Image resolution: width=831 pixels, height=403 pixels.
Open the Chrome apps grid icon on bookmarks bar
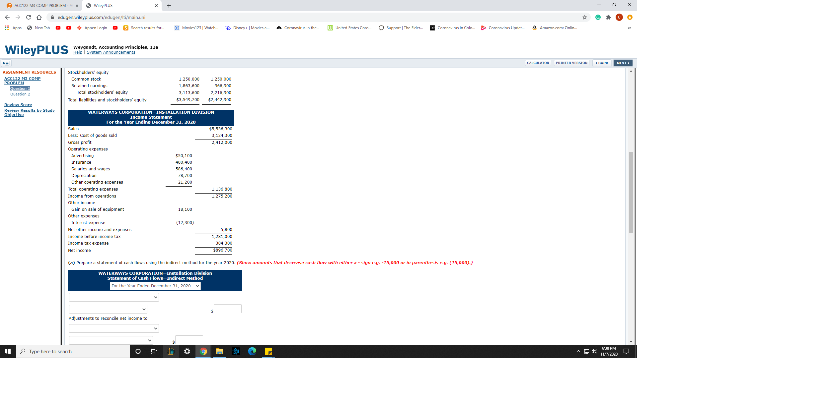(7, 28)
